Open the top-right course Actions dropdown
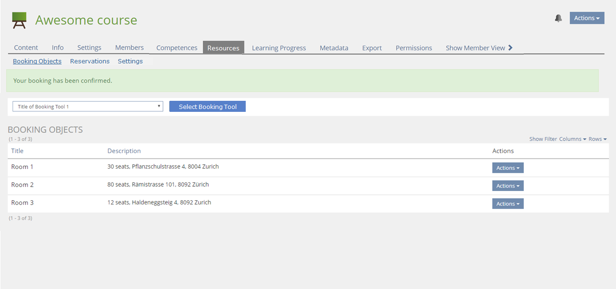Viewport: 616px width, 289px height. coord(587,18)
